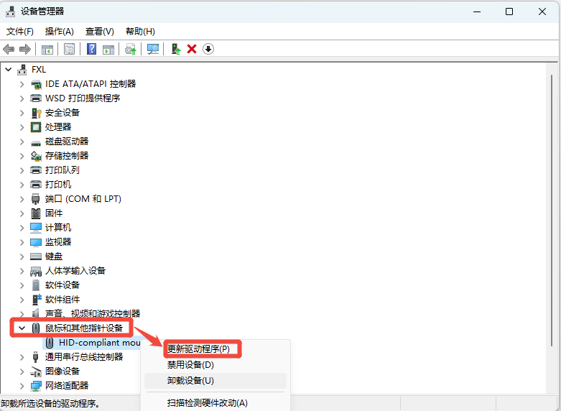Click the 固件 firmware chip icon
This screenshot has width=561, height=411.
(36, 213)
